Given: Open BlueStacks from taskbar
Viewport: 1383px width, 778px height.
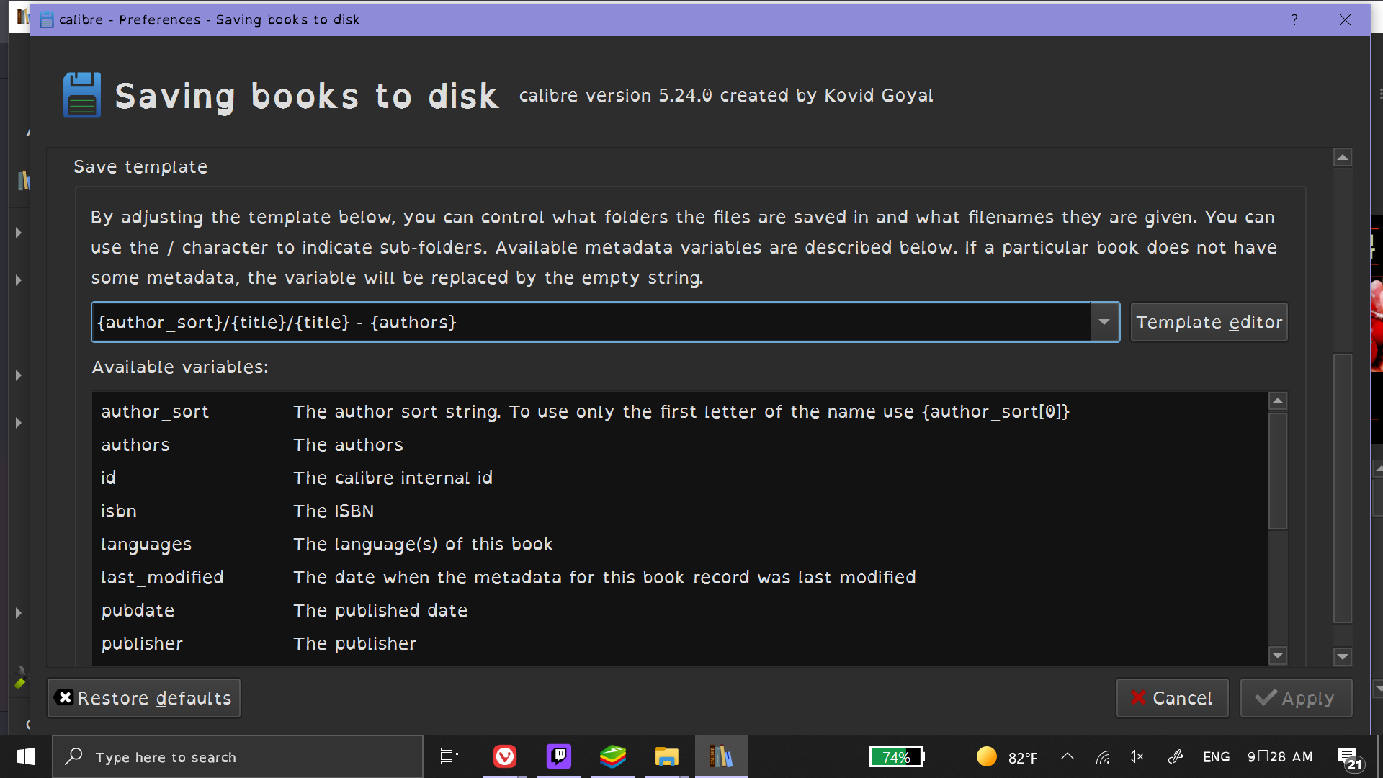Looking at the screenshot, I should (613, 756).
